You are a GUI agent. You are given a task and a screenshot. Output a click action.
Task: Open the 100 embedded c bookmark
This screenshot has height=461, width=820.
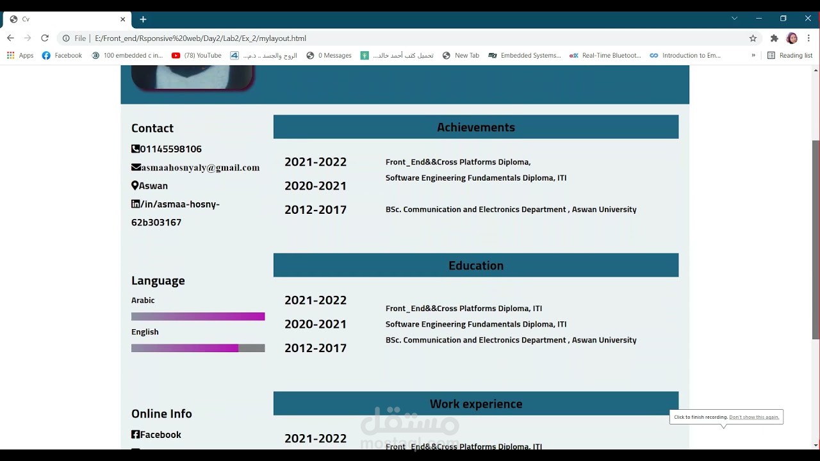click(x=127, y=56)
